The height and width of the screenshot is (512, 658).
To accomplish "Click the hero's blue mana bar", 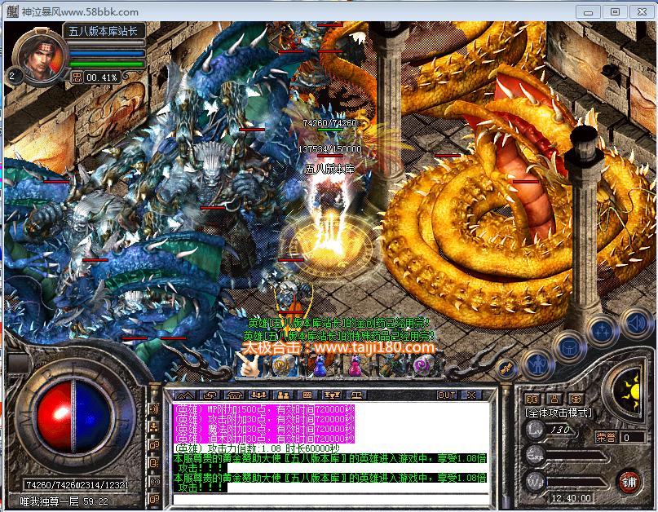I will (x=107, y=54).
